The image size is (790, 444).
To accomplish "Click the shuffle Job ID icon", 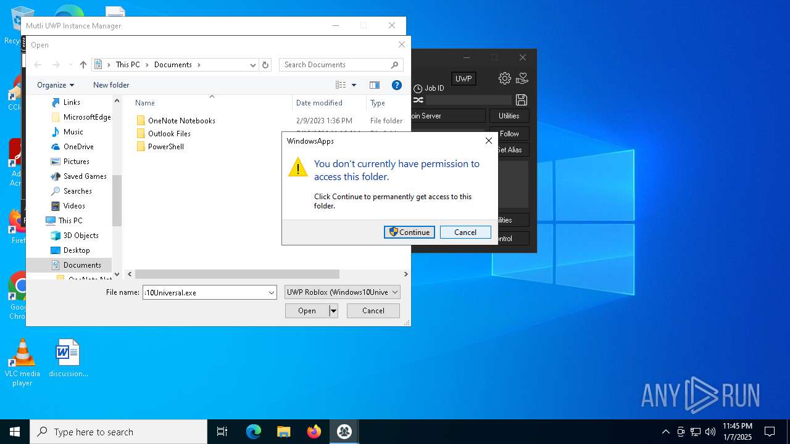I will [418, 100].
